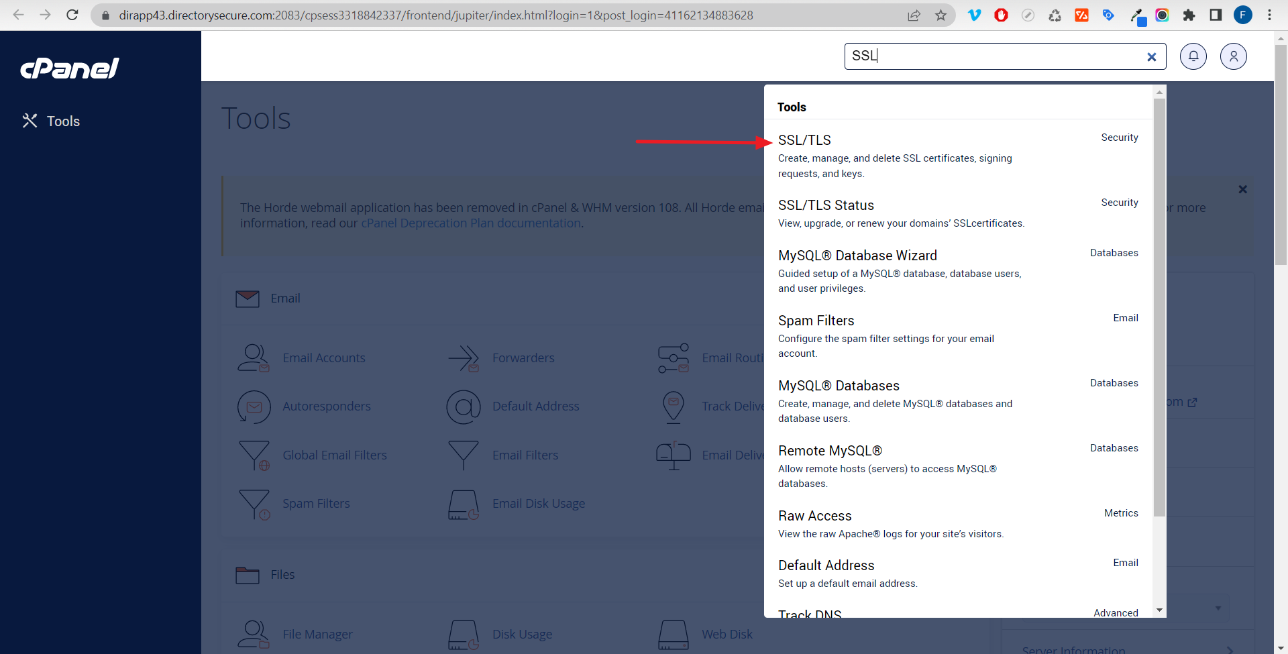This screenshot has width=1288, height=654.
Task: Open Global Email Filters link
Action: 335,455
